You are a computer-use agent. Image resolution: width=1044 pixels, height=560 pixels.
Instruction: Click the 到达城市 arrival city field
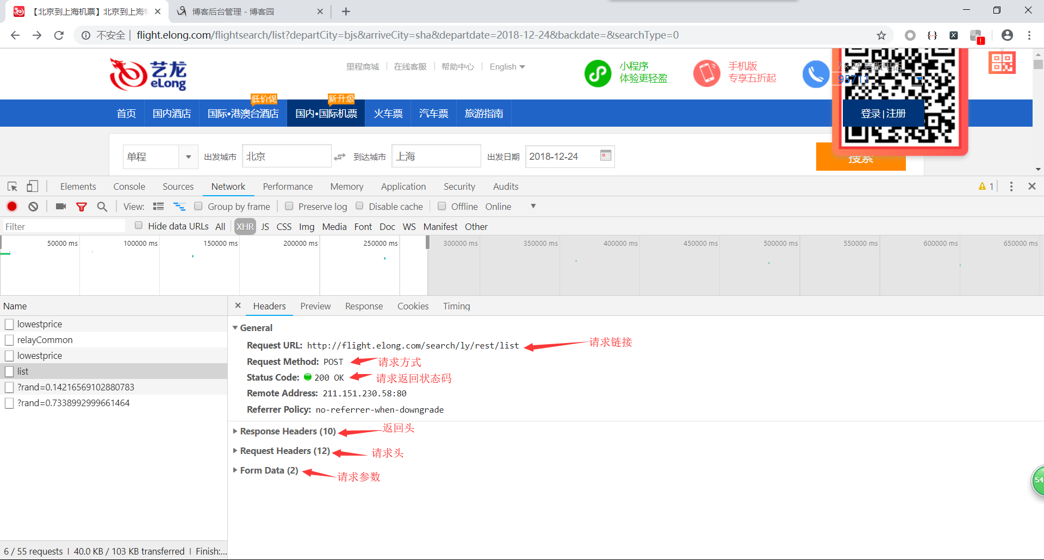(x=436, y=157)
